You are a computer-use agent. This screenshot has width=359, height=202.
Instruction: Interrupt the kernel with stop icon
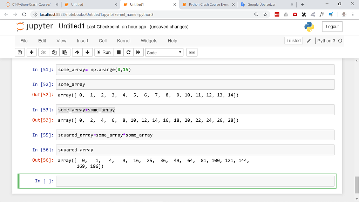coord(118,53)
